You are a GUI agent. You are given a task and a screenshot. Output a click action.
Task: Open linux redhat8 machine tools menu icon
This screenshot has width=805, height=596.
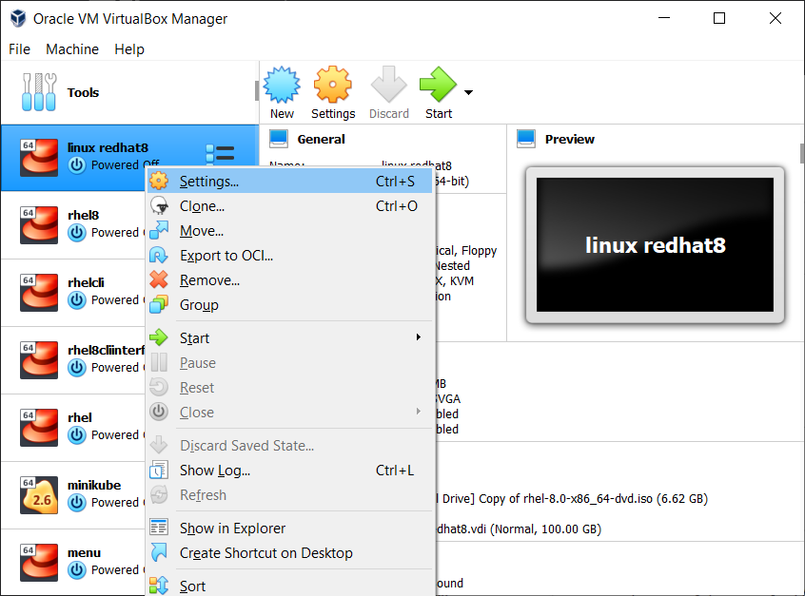point(220,153)
